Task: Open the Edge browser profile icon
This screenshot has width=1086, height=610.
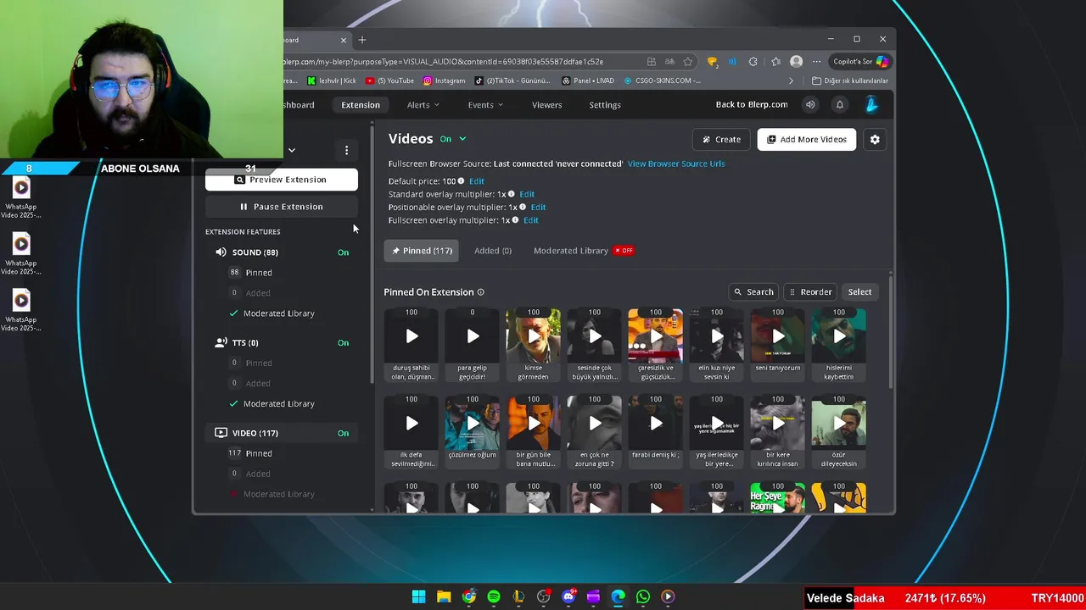Action: [x=796, y=62]
